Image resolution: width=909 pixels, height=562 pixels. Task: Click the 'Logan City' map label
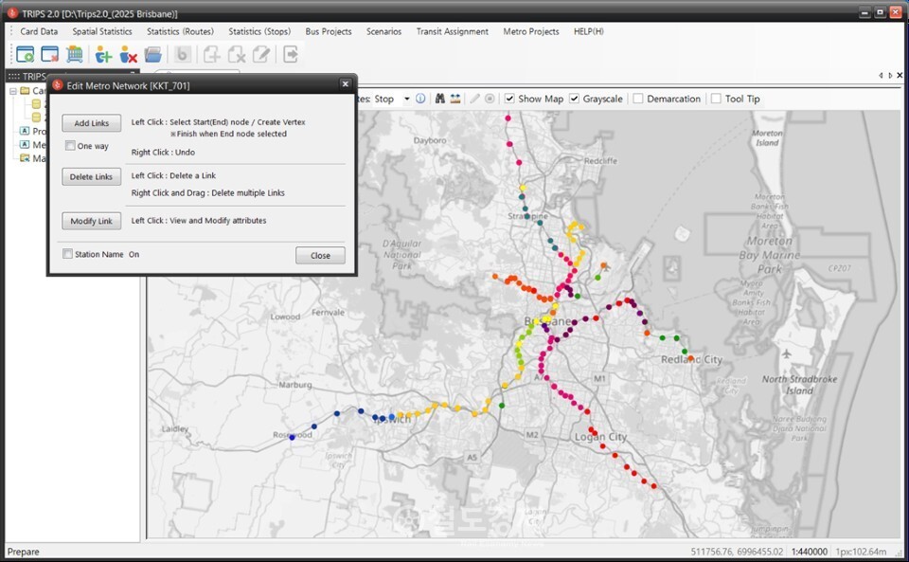pos(600,437)
